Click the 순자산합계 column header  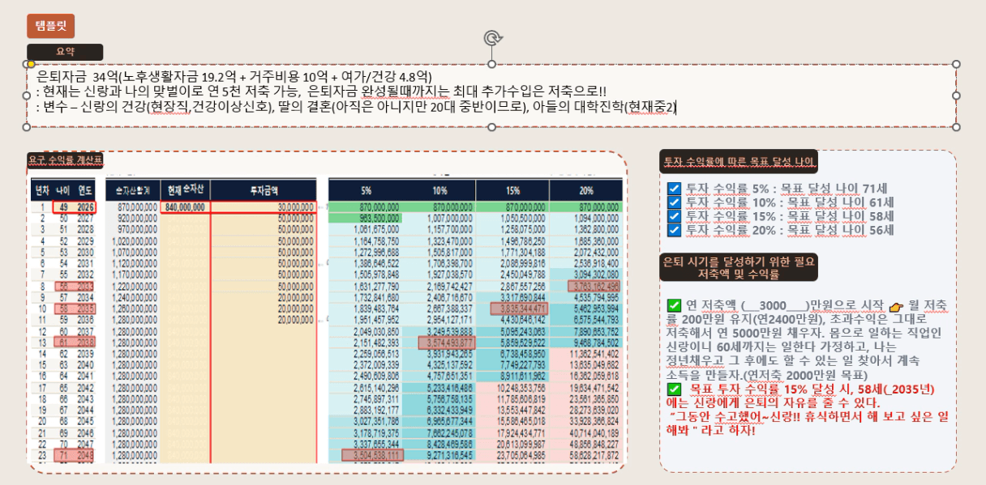point(134,191)
